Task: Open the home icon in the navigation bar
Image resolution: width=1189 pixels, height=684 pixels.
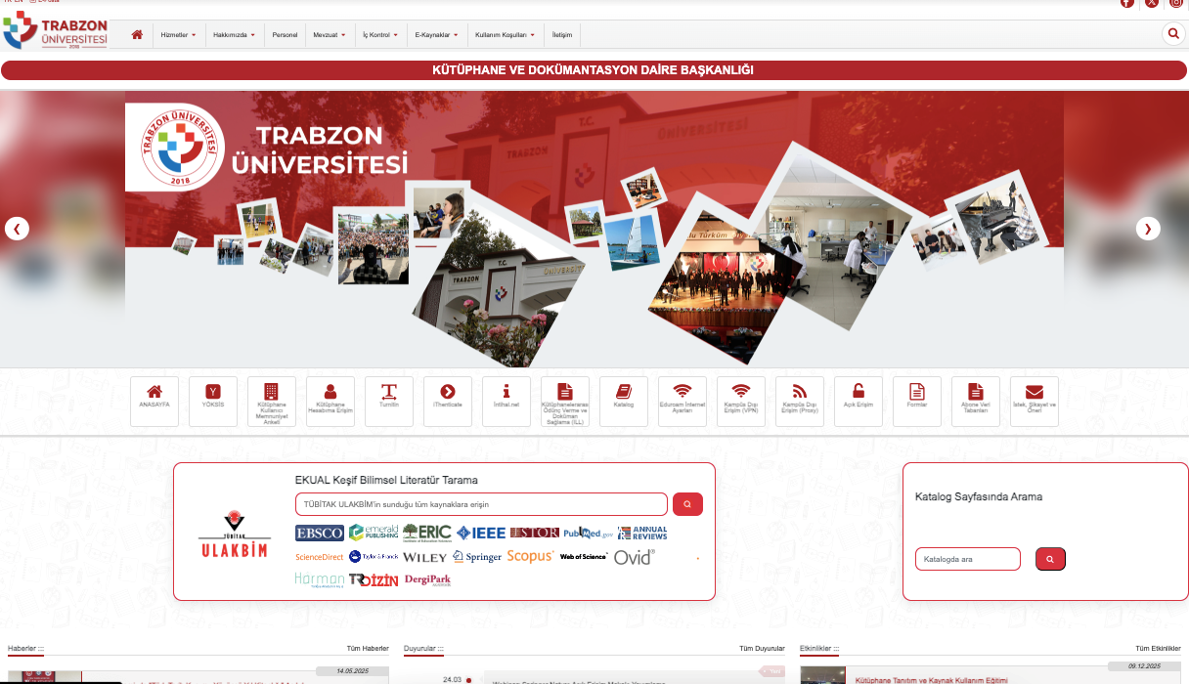Action: tap(137, 34)
